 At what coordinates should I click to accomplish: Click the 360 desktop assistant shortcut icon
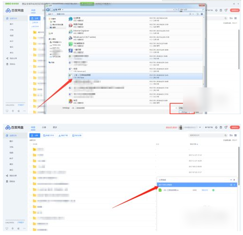pyautogui.click(x=71, y=44)
